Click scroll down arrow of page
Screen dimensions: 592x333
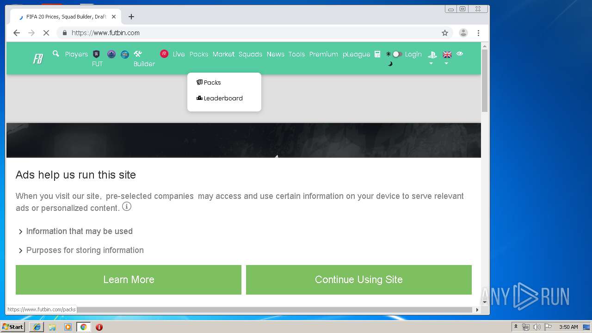coord(485,302)
